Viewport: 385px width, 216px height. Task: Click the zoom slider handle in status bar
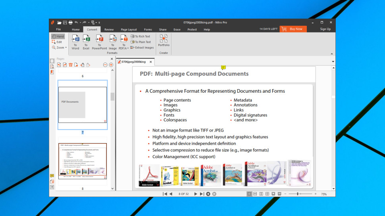(x=298, y=194)
